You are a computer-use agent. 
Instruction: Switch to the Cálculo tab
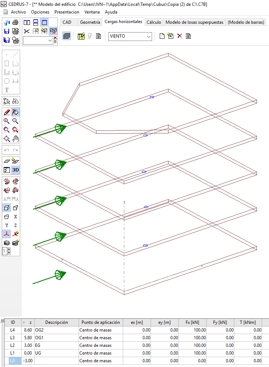[154, 22]
